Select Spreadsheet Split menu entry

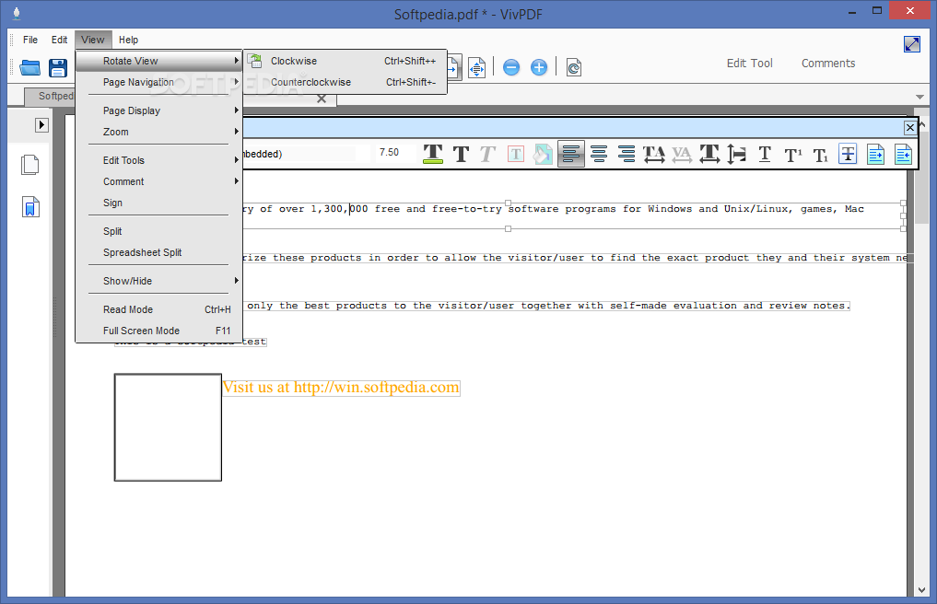tap(159, 252)
